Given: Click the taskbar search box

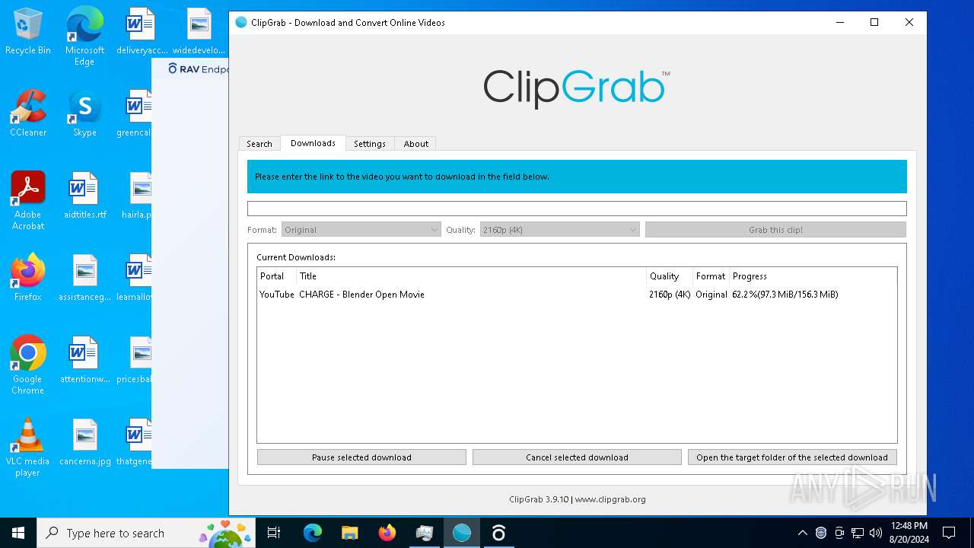Looking at the screenshot, I should click(x=148, y=533).
